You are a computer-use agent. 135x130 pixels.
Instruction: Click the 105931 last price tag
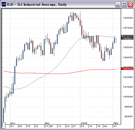click(127, 38)
